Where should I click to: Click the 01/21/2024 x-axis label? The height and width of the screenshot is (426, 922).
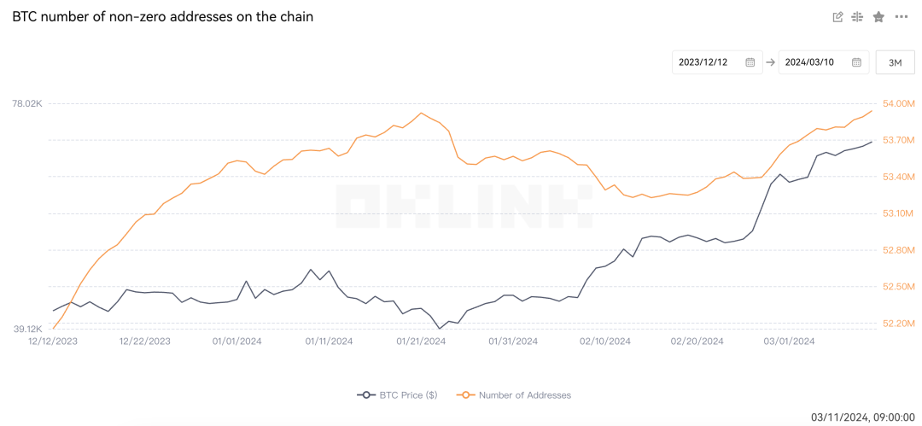[421, 341]
